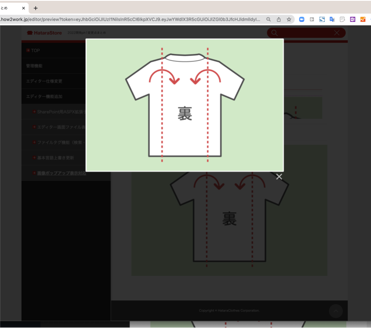The height and width of the screenshot is (328, 371).
Task: Expand the 管理機能 sidebar section
Action: point(34,66)
